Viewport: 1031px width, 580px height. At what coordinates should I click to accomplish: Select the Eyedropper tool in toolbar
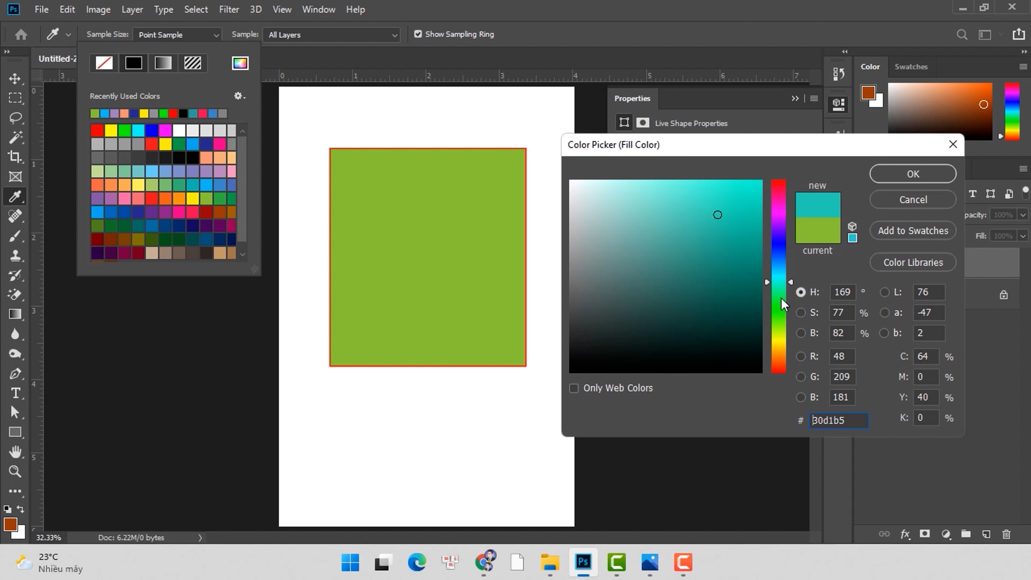[15, 197]
